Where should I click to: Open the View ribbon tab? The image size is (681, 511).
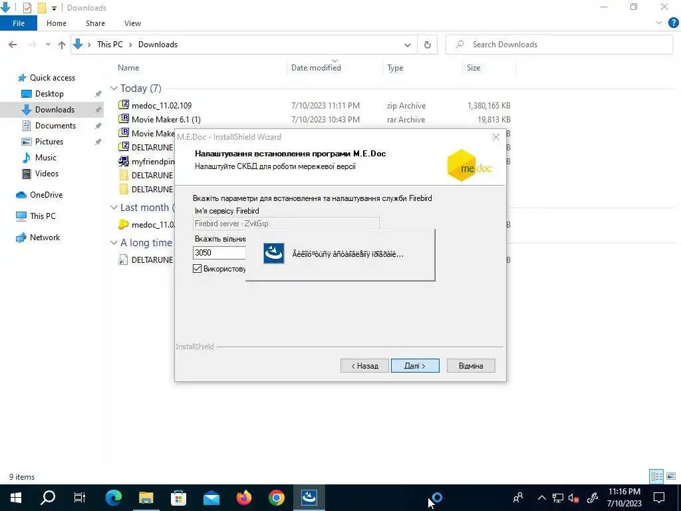pos(132,23)
